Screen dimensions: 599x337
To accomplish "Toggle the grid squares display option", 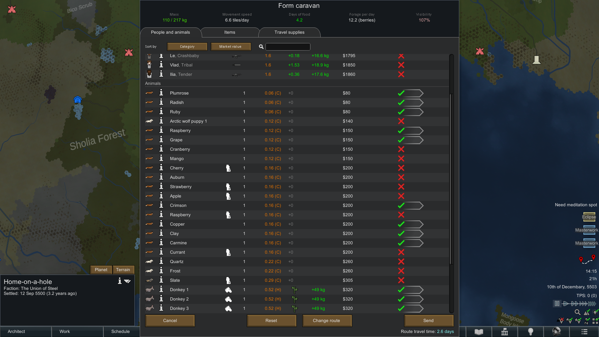I will (x=595, y=320).
